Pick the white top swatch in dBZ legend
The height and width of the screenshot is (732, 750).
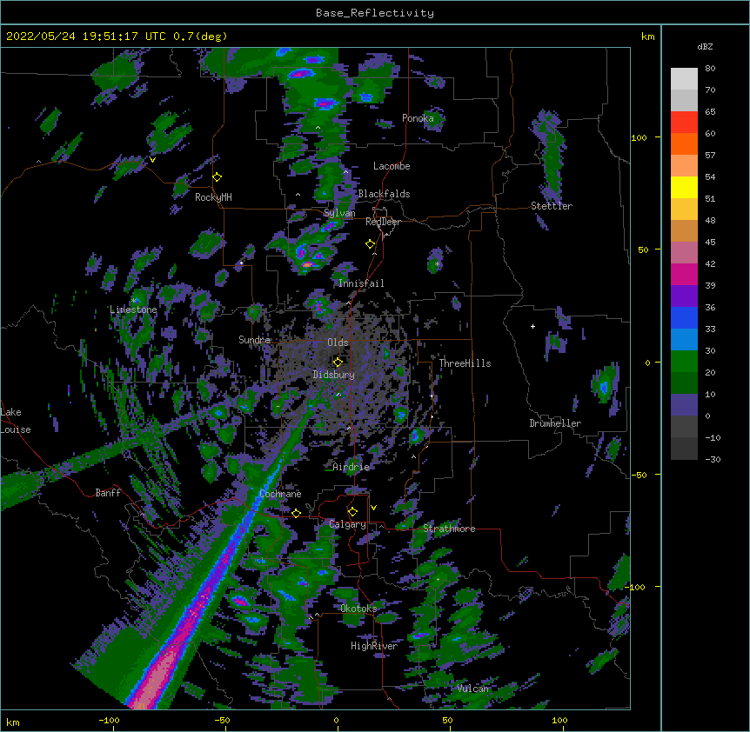684,79
